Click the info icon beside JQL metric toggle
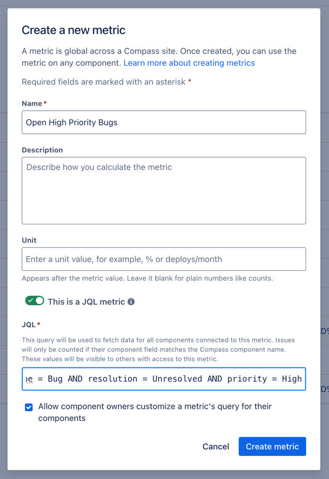The height and width of the screenshot is (479, 329). 132,302
